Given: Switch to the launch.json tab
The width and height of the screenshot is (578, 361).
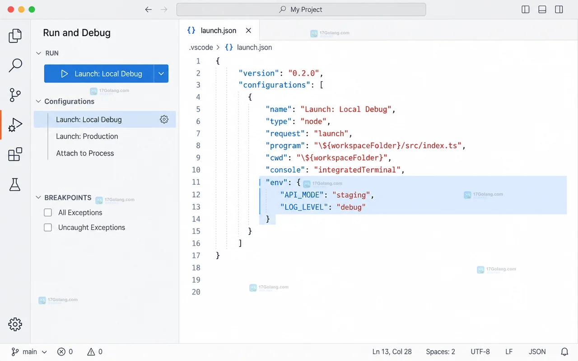Looking at the screenshot, I should 219,30.
